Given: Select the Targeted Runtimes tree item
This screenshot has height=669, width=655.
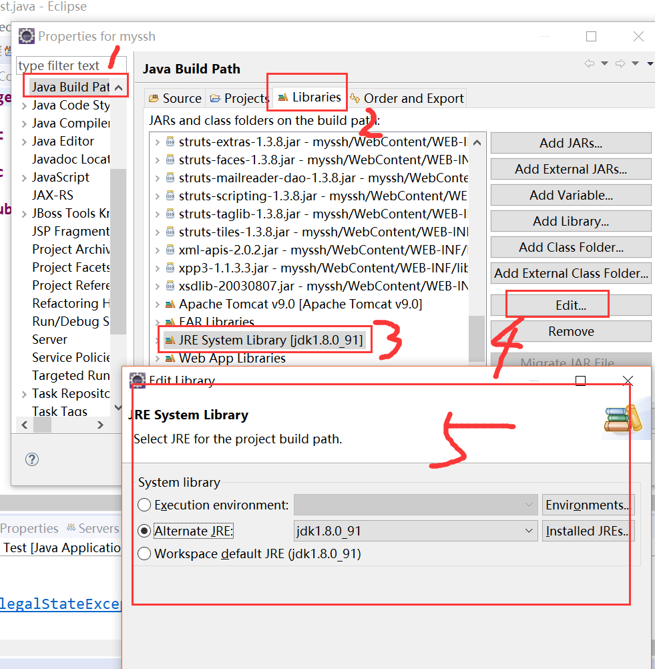Looking at the screenshot, I should (x=71, y=375).
